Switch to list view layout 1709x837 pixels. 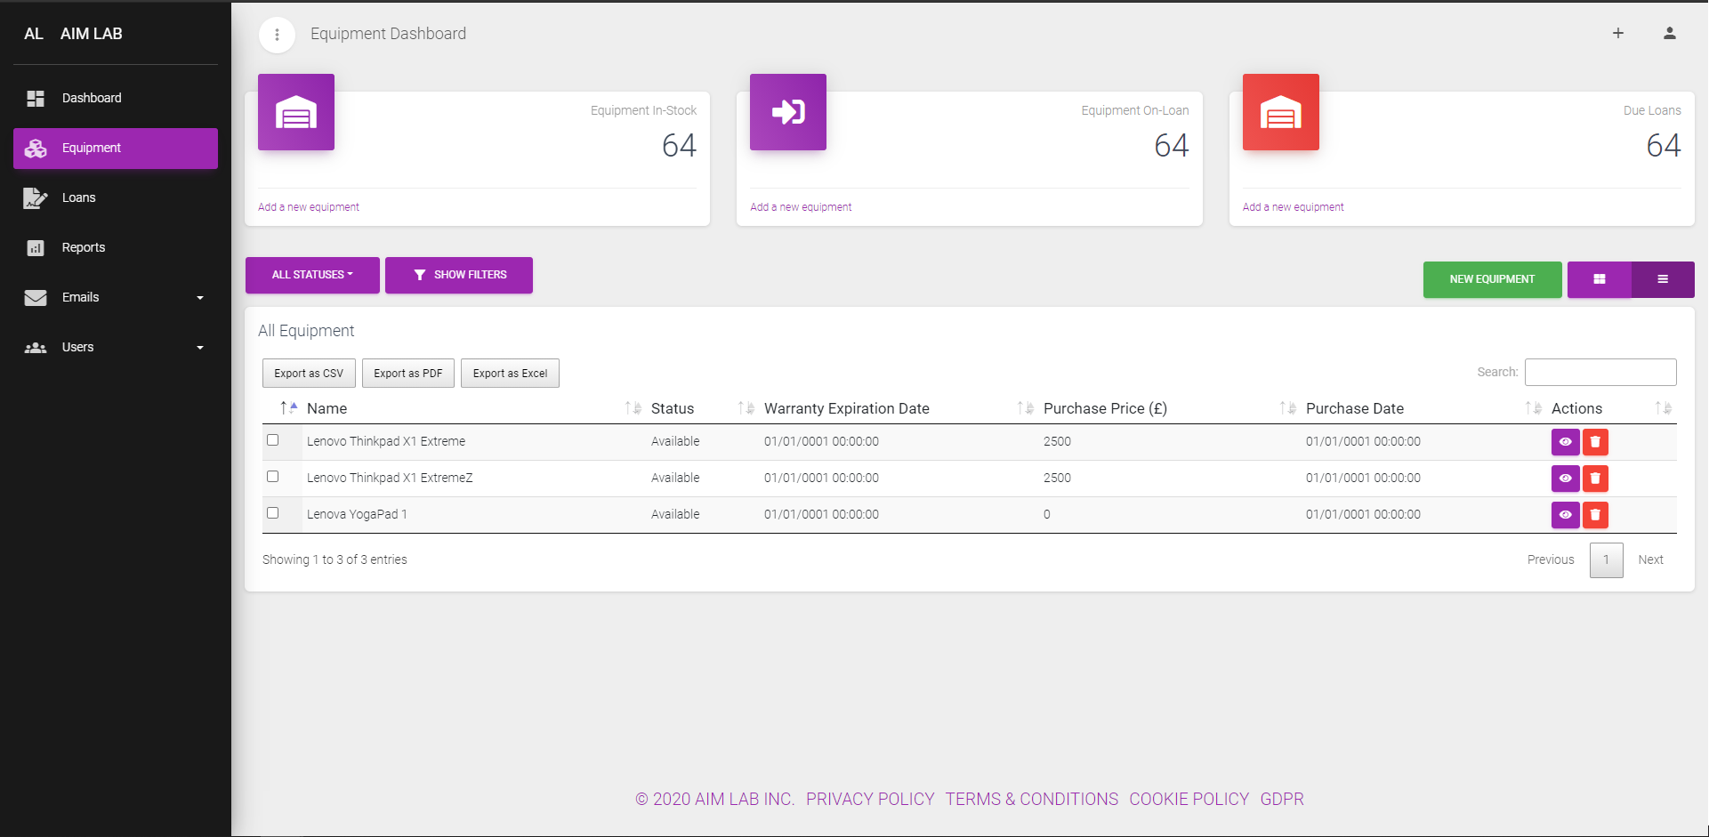click(1663, 279)
